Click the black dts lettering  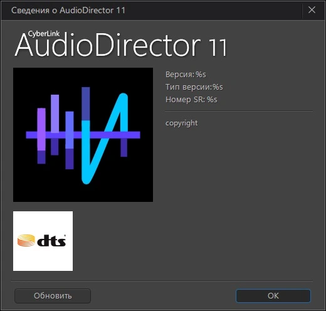pyautogui.click(x=51, y=241)
